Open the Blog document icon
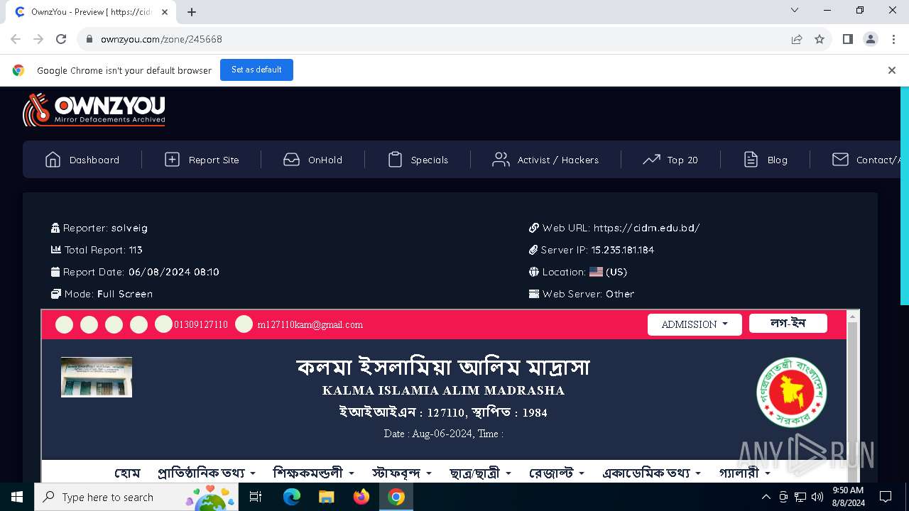Viewport: 909px width, 511px height. pyautogui.click(x=751, y=160)
